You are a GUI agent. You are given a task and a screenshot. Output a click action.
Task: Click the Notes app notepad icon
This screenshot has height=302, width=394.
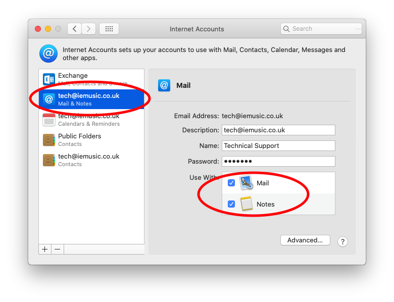coord(247,204)
